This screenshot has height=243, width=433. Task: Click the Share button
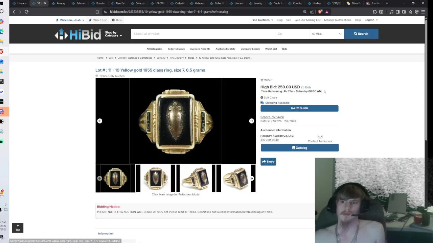pos(268,162)
